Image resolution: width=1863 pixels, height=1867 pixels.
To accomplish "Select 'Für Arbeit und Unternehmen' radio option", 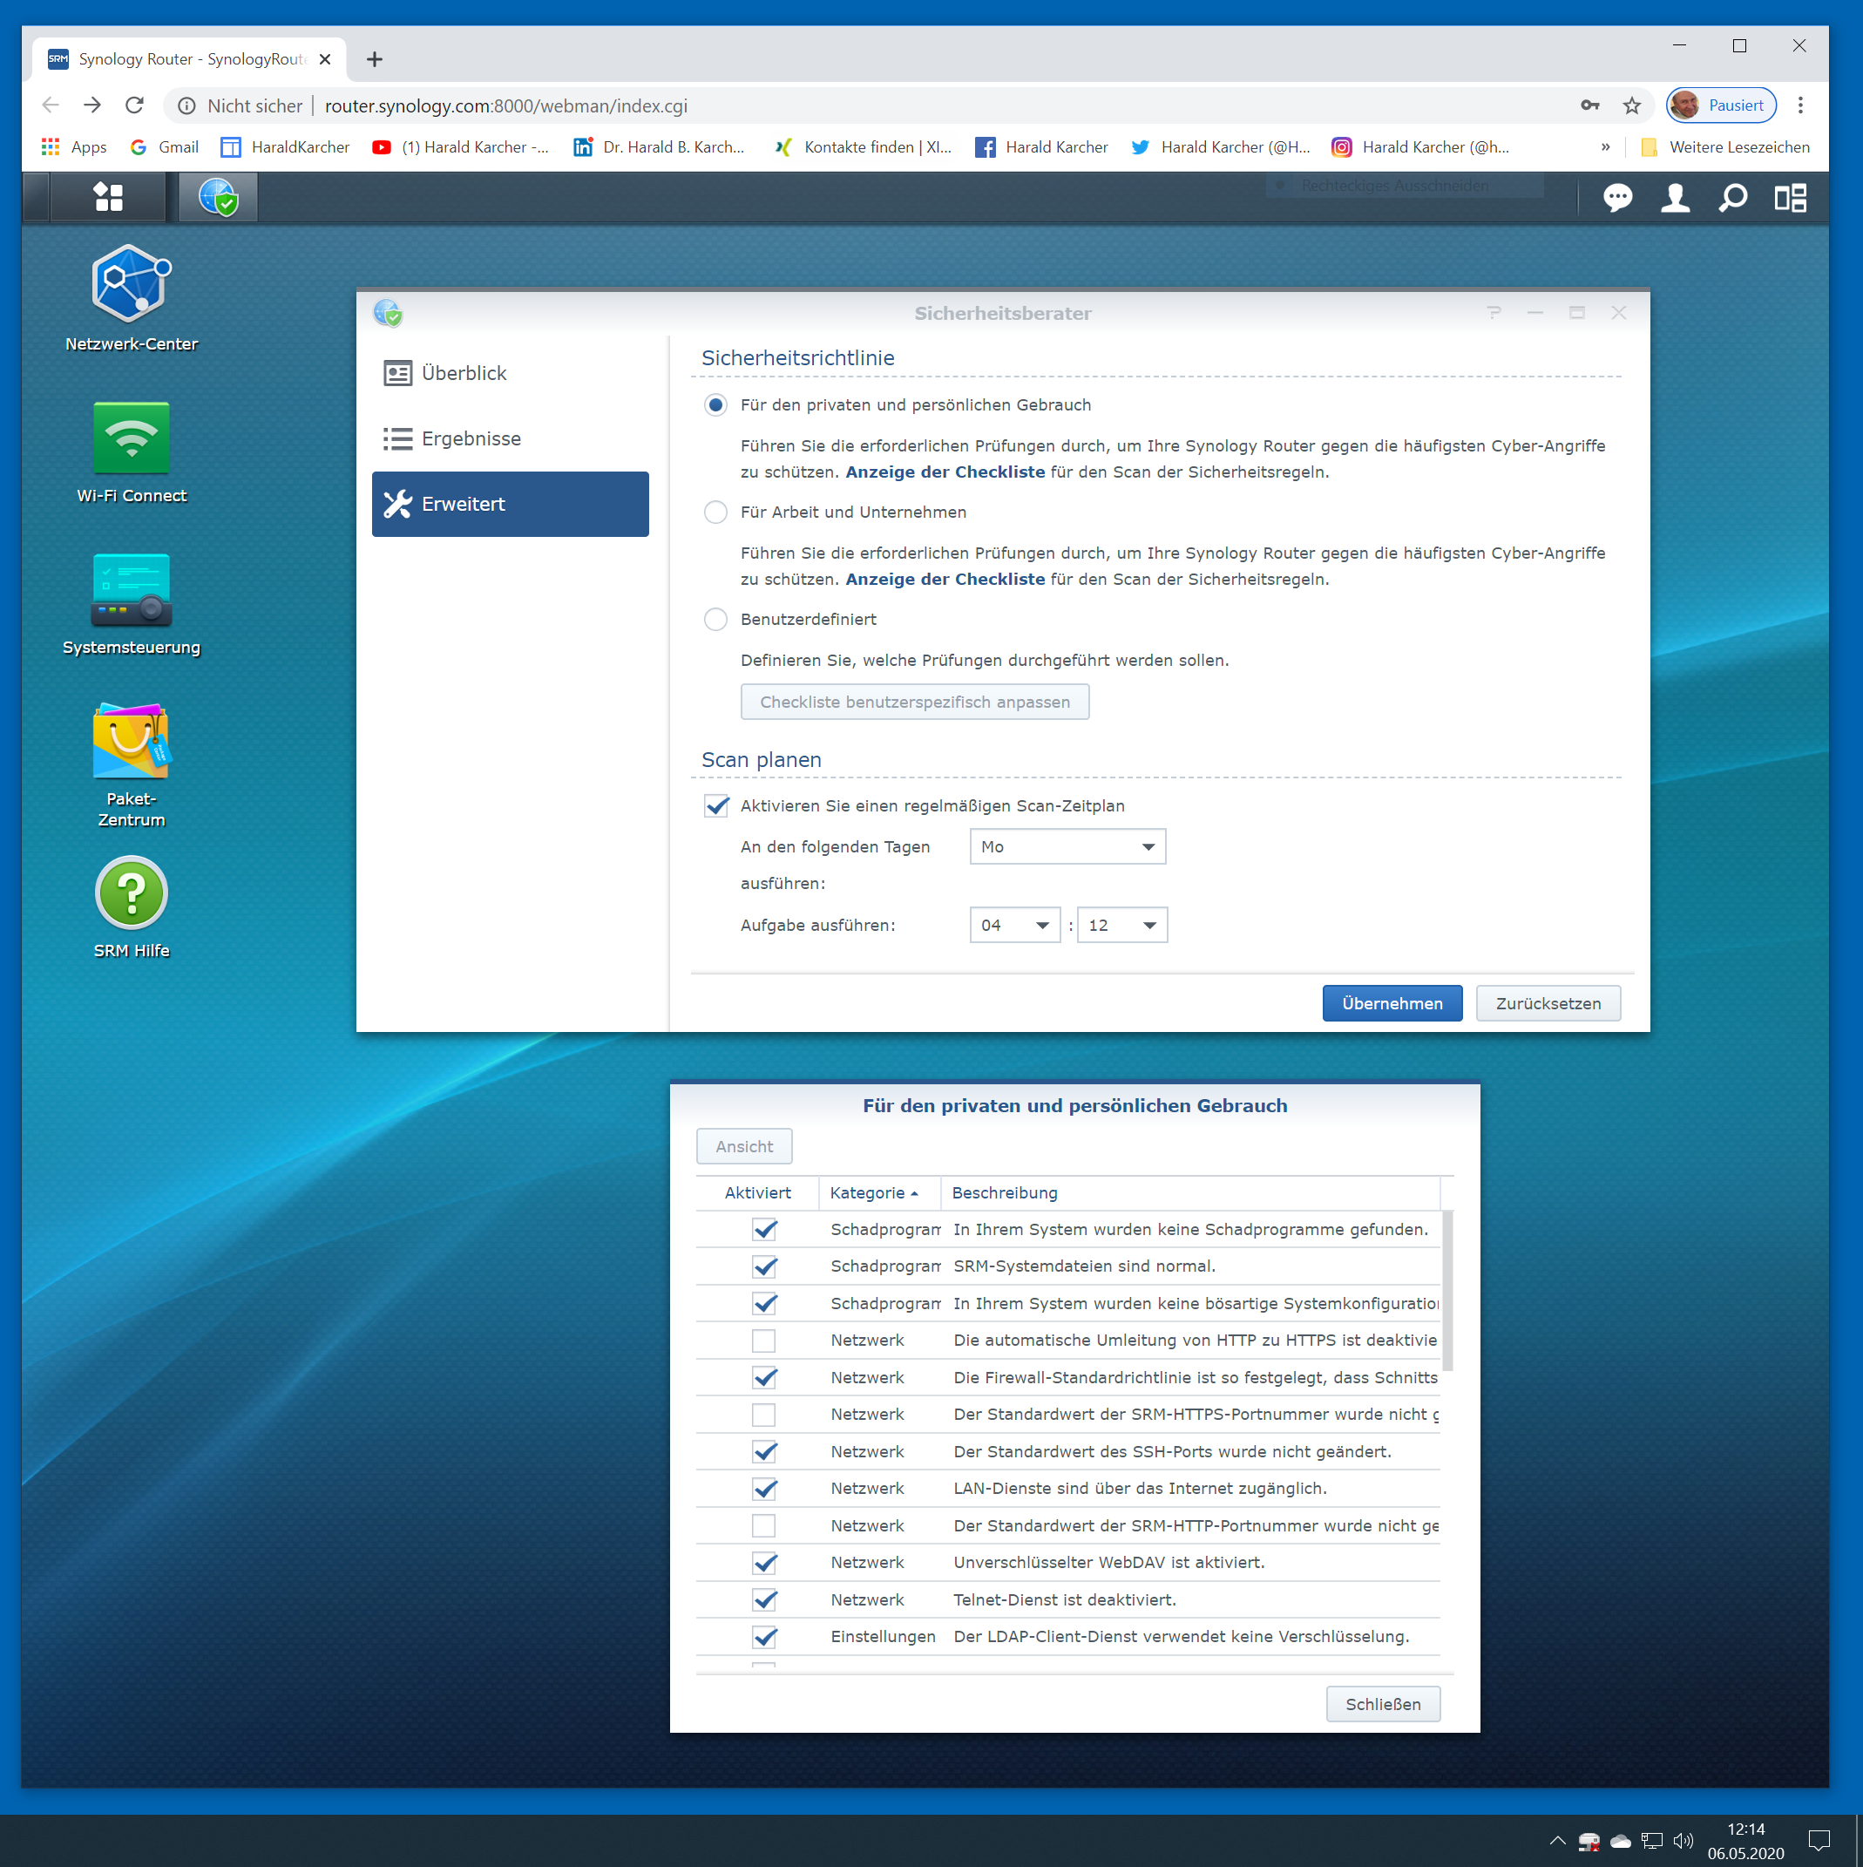I will click(716, 513).
